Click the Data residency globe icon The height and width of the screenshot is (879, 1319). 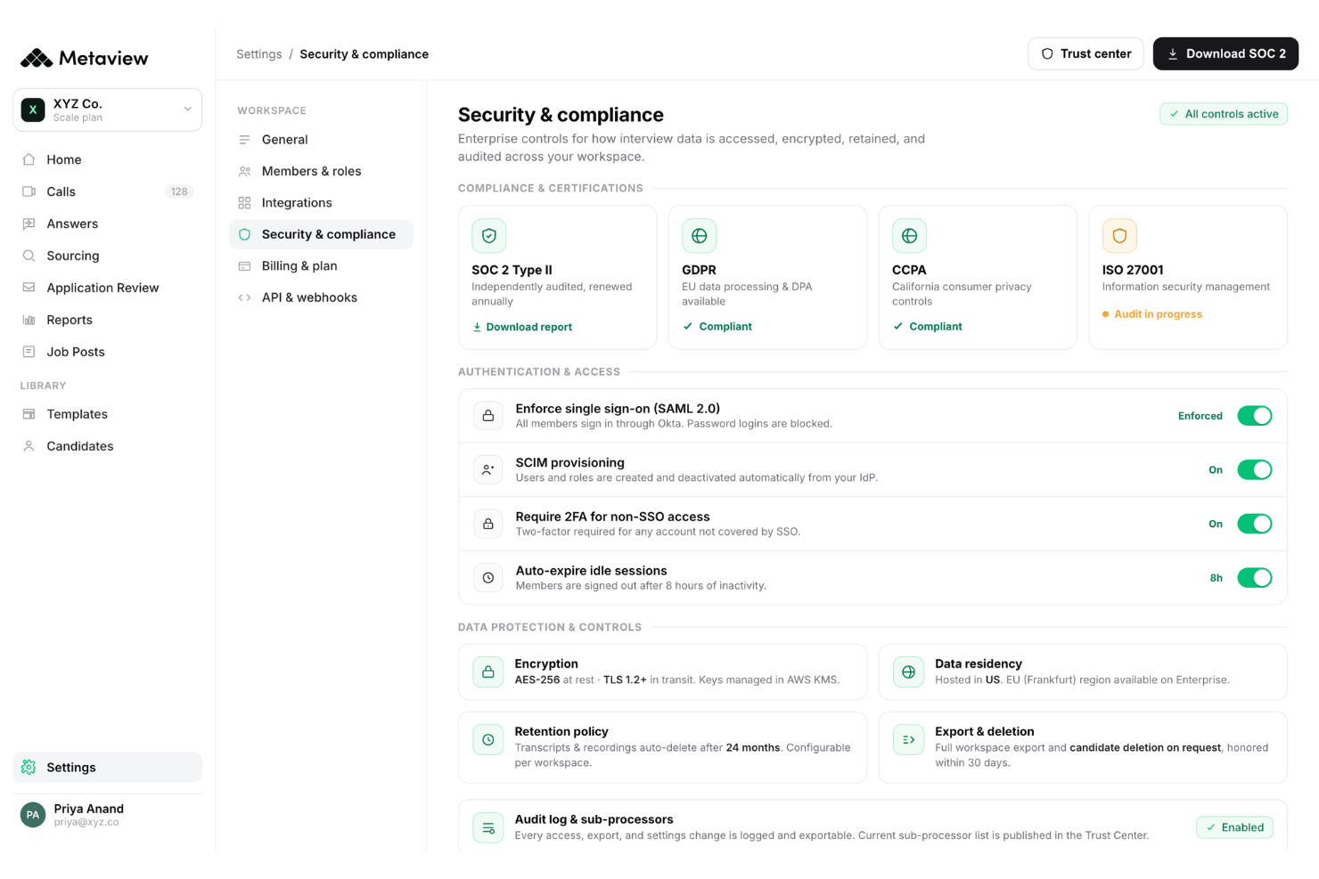click(x=908, y=672)
